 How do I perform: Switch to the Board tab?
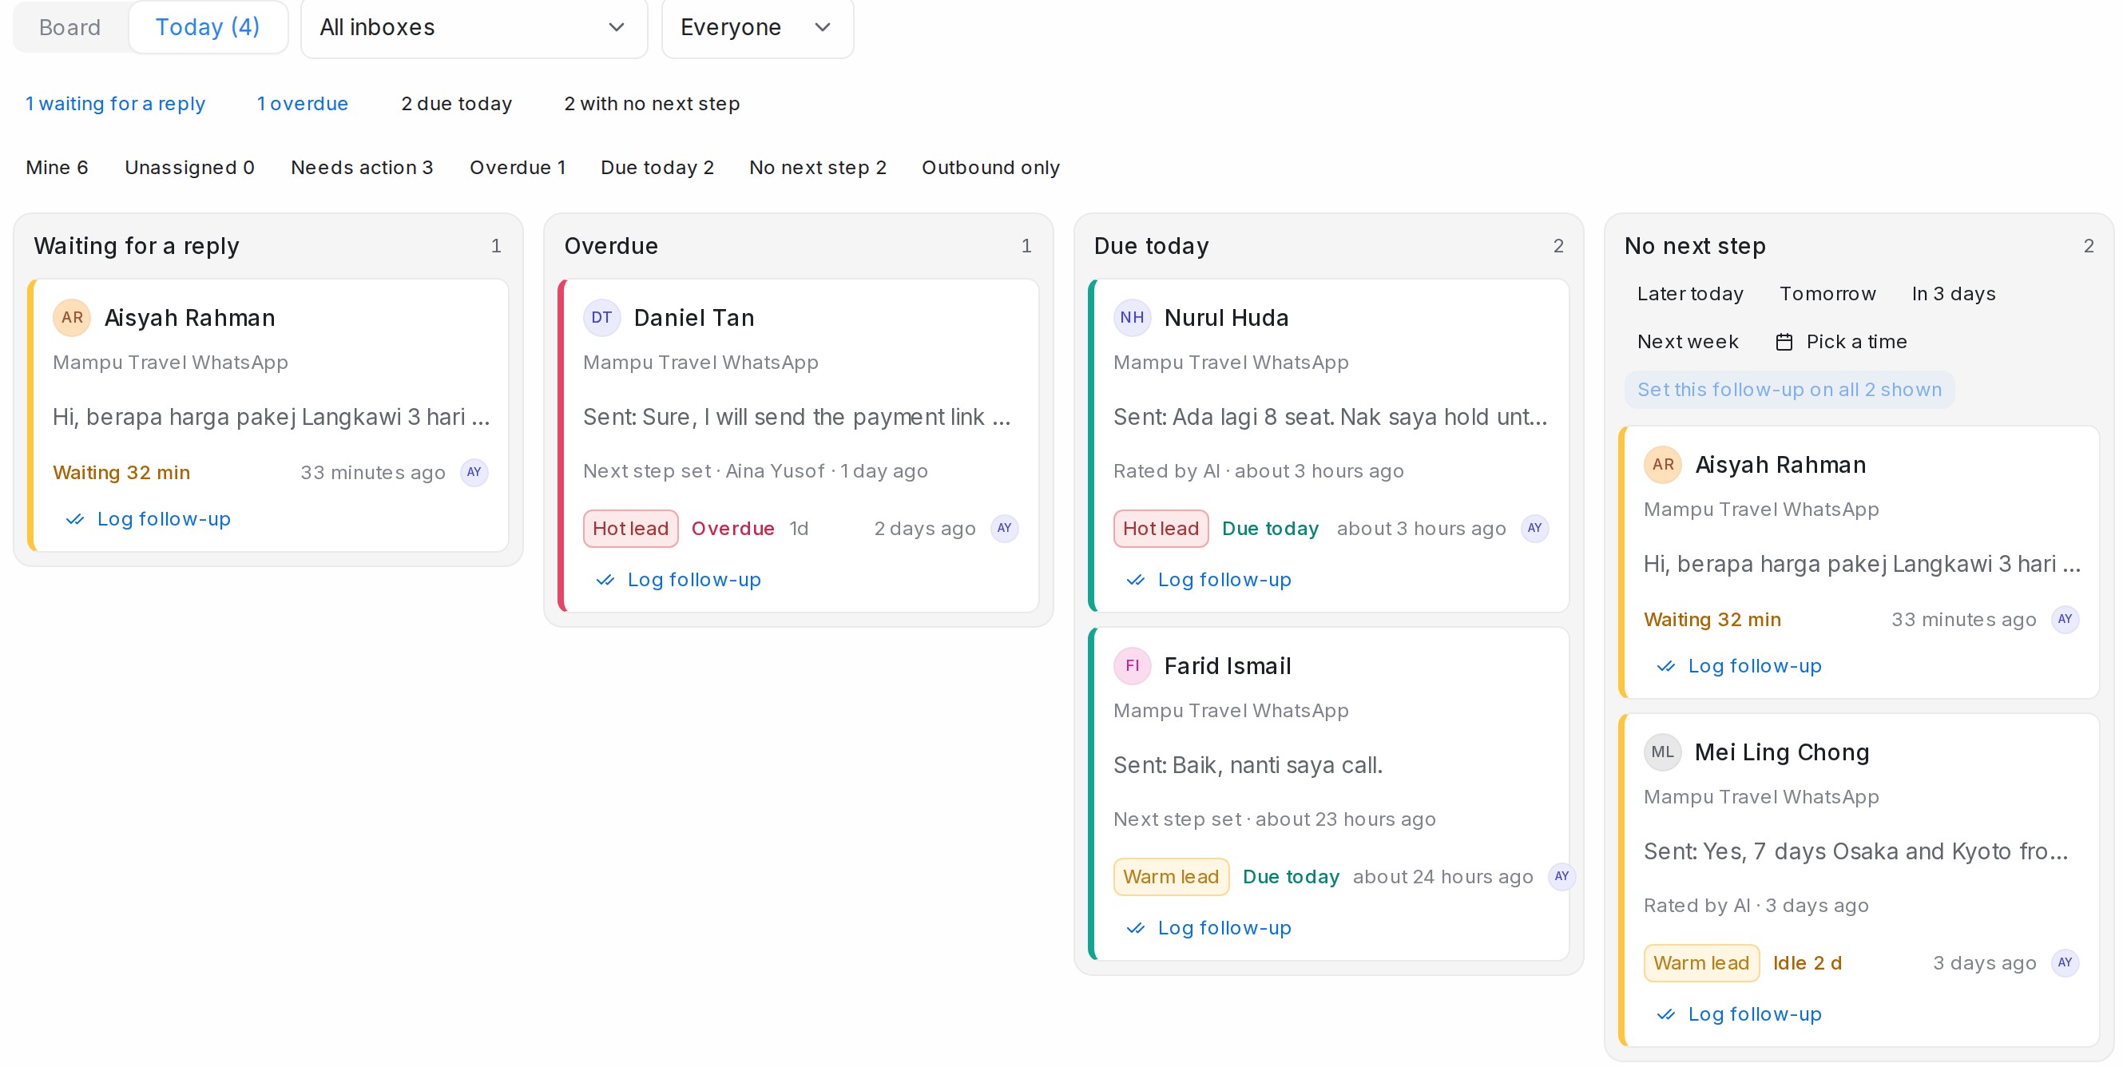tap(70, 27)
